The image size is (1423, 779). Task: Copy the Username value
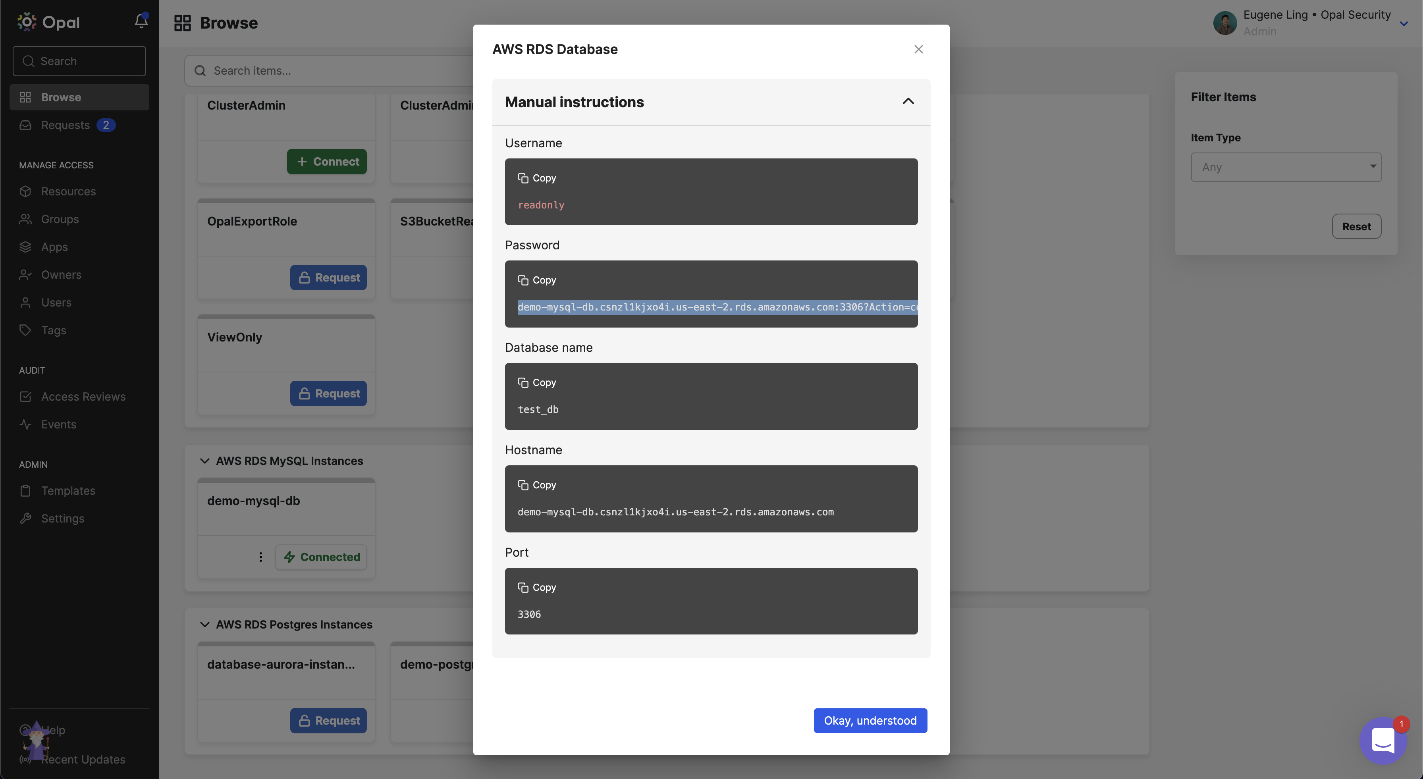tap(536, 178)
